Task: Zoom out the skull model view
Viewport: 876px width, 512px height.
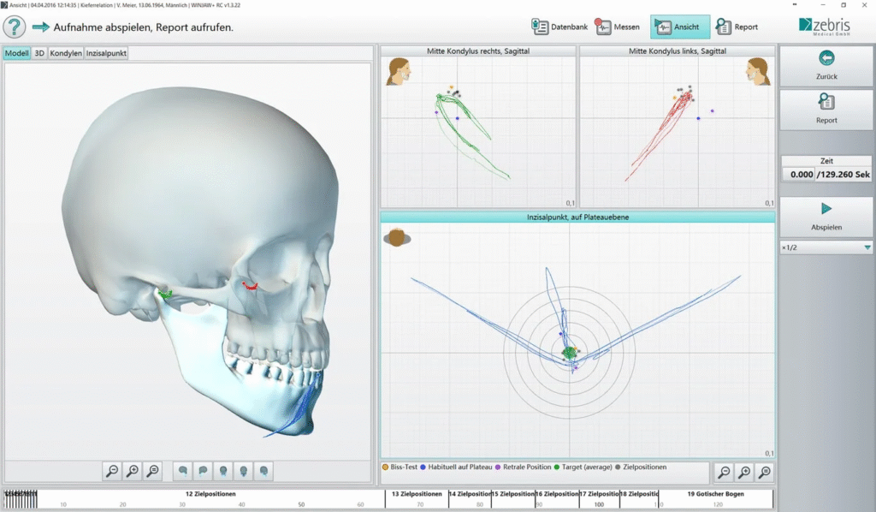Action: (x=112, y=470)
